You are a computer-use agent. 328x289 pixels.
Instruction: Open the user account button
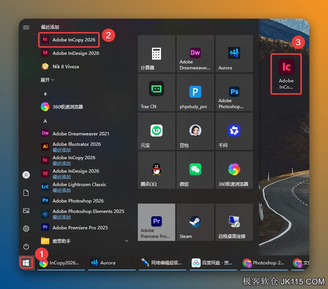click(26, 175)
